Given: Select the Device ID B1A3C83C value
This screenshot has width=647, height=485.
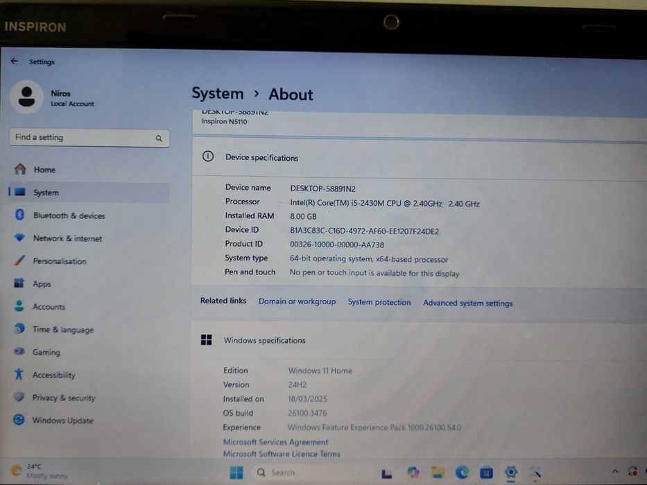Looking at the screenshot, I should coord(364,231).
